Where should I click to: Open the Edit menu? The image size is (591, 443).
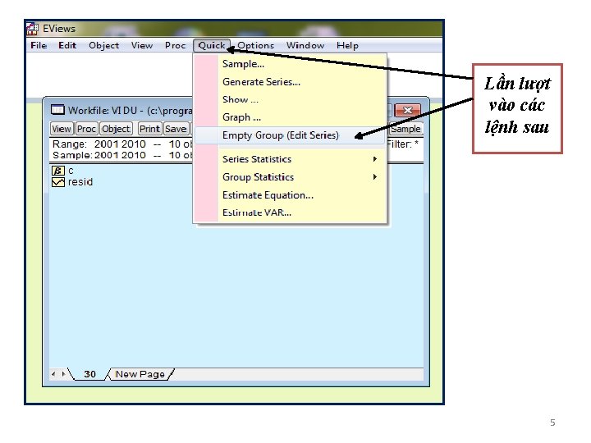click(x=67, y=46)
